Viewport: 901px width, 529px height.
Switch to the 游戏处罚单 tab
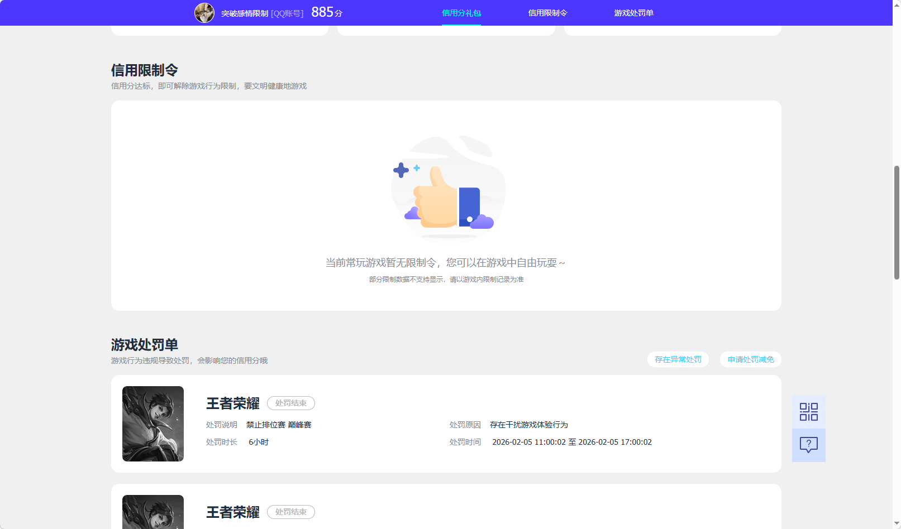click(635, 12)
